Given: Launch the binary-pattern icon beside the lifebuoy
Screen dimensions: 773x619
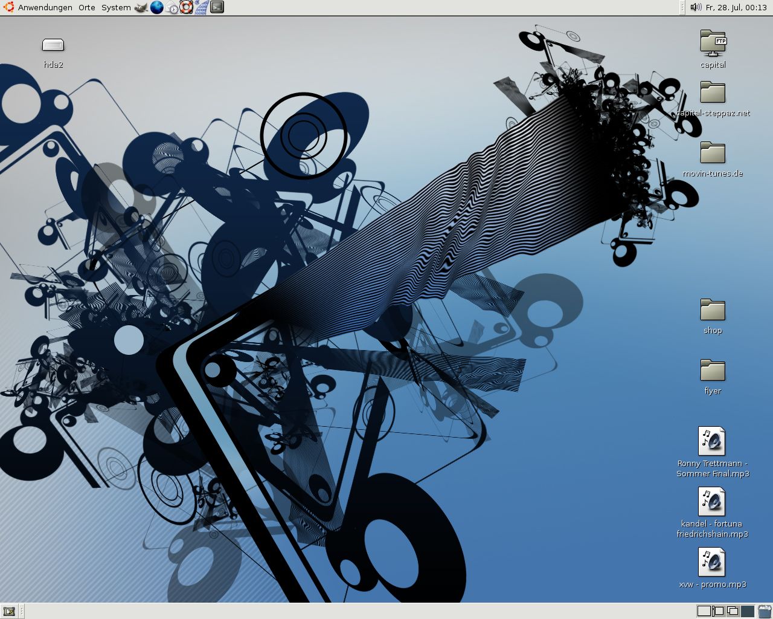Looking at the screenshot, I should pos(202,7).
